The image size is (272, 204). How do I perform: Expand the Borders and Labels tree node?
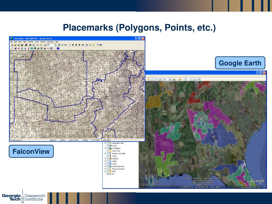click(105, 153)
